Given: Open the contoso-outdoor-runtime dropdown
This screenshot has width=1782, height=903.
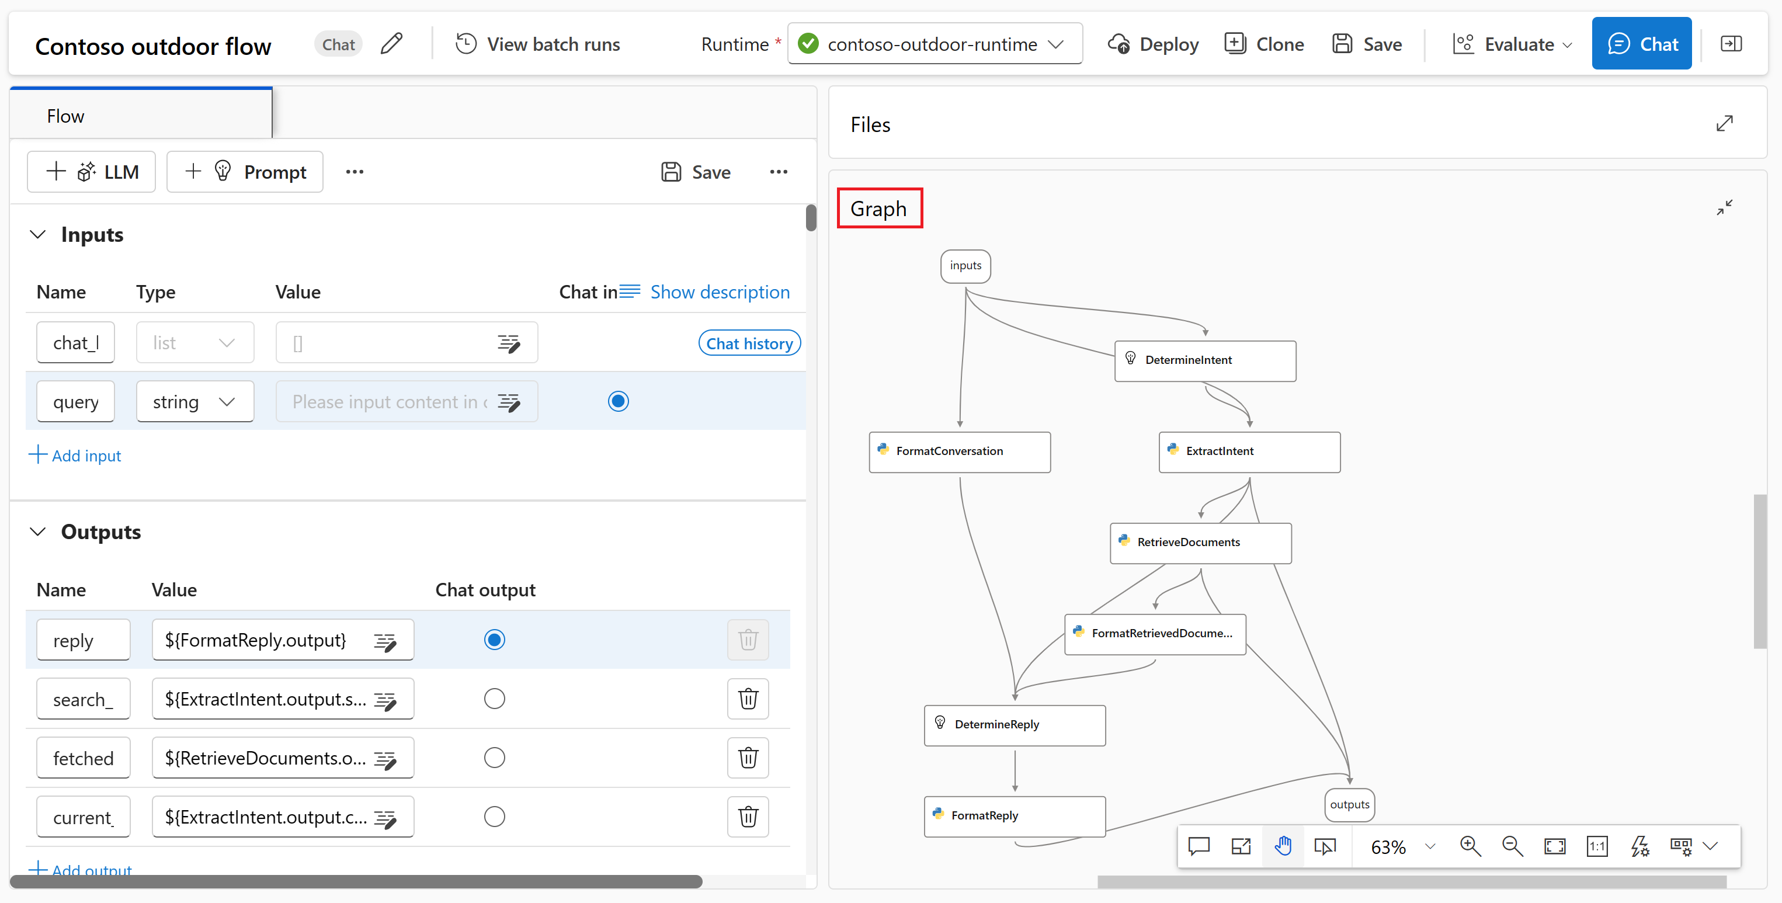Looking at the screenshot, I should 934,44.
